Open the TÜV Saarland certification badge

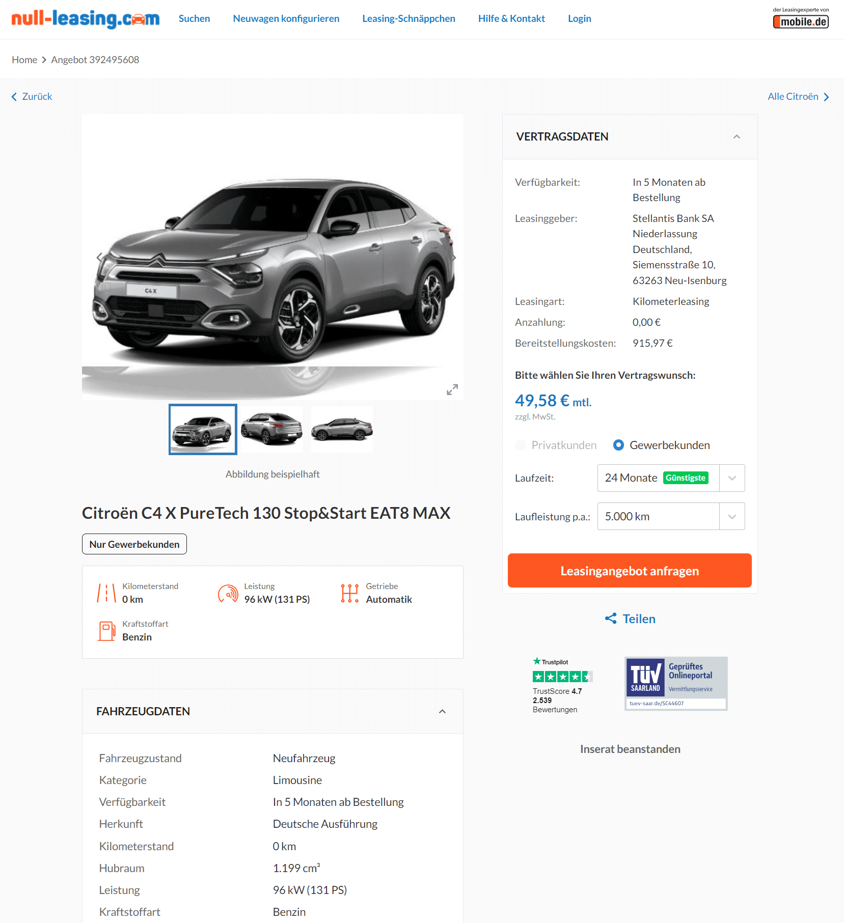pos(676,684)
